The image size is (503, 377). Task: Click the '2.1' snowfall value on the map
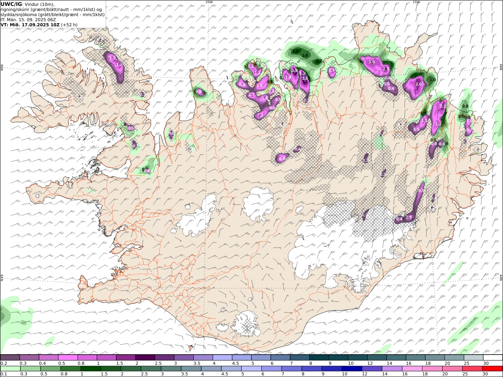(443, 106)
